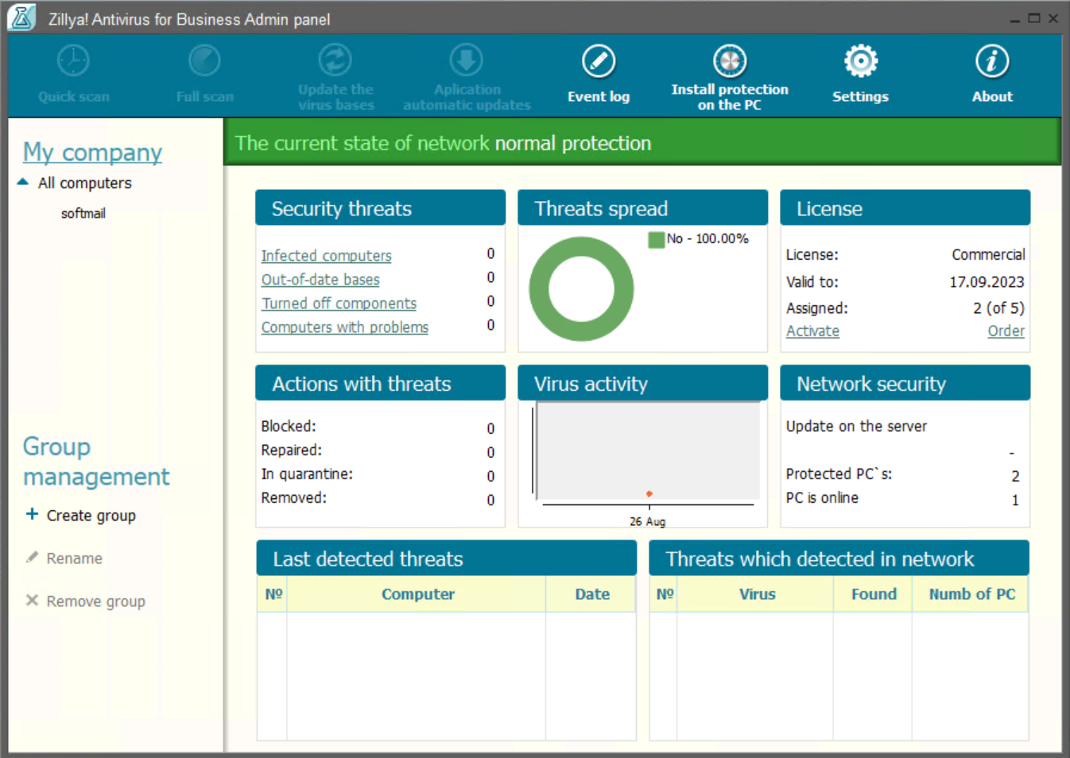
Task: Click the Computer column header
Action: click(417, 594)
